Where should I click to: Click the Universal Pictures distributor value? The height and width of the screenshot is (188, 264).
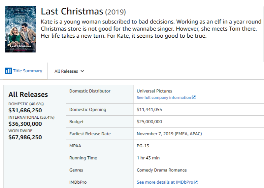point(154,91)
